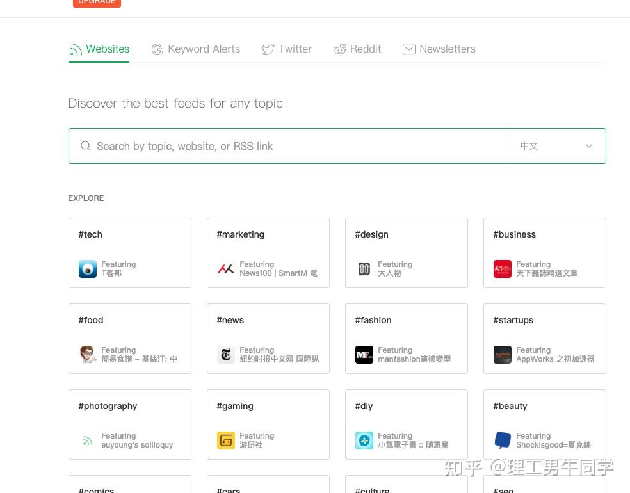Switch to the Websites tab
The width and height of the screenshot is (630, 493).
99,49
